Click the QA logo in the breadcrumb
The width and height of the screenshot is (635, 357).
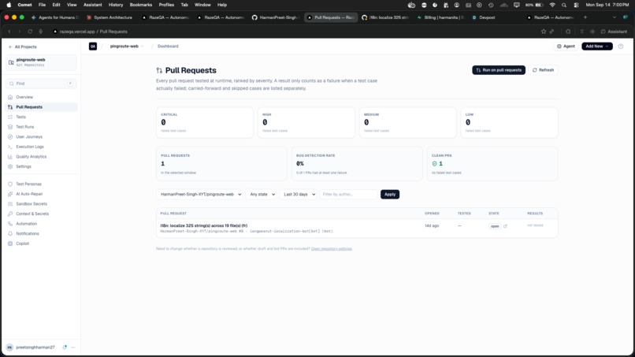(x=93, y=46)
